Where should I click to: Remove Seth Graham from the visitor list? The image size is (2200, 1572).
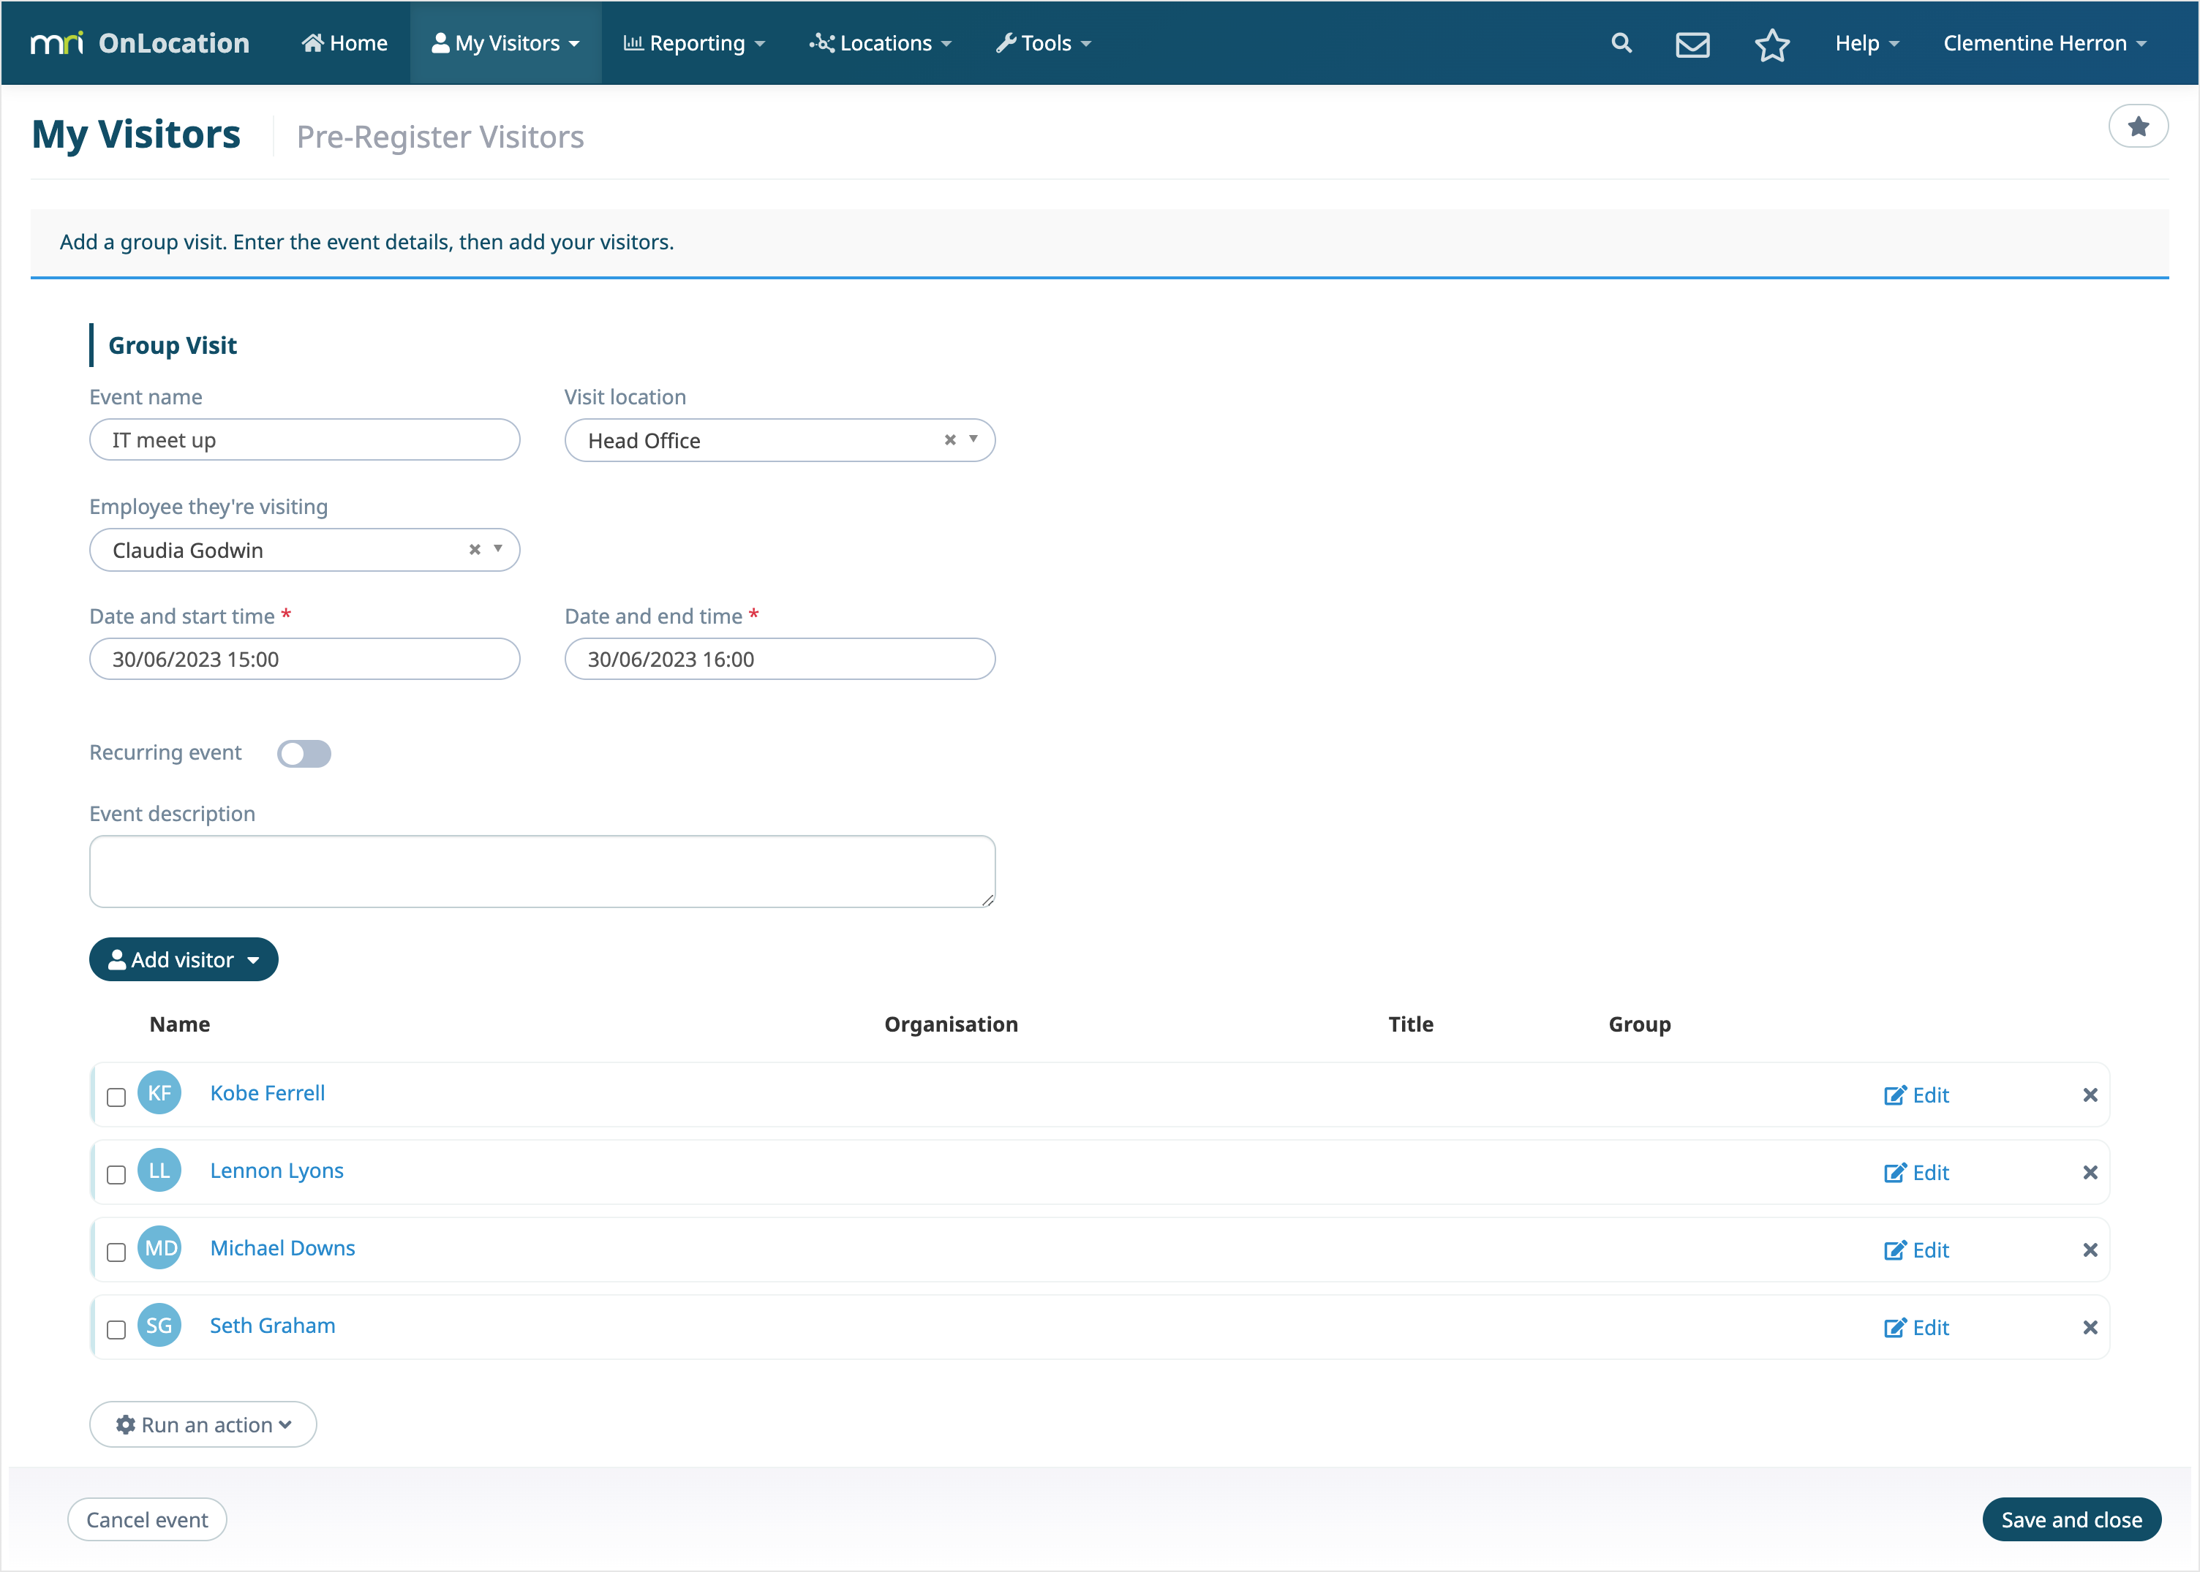click(x=2090, y=1327)
